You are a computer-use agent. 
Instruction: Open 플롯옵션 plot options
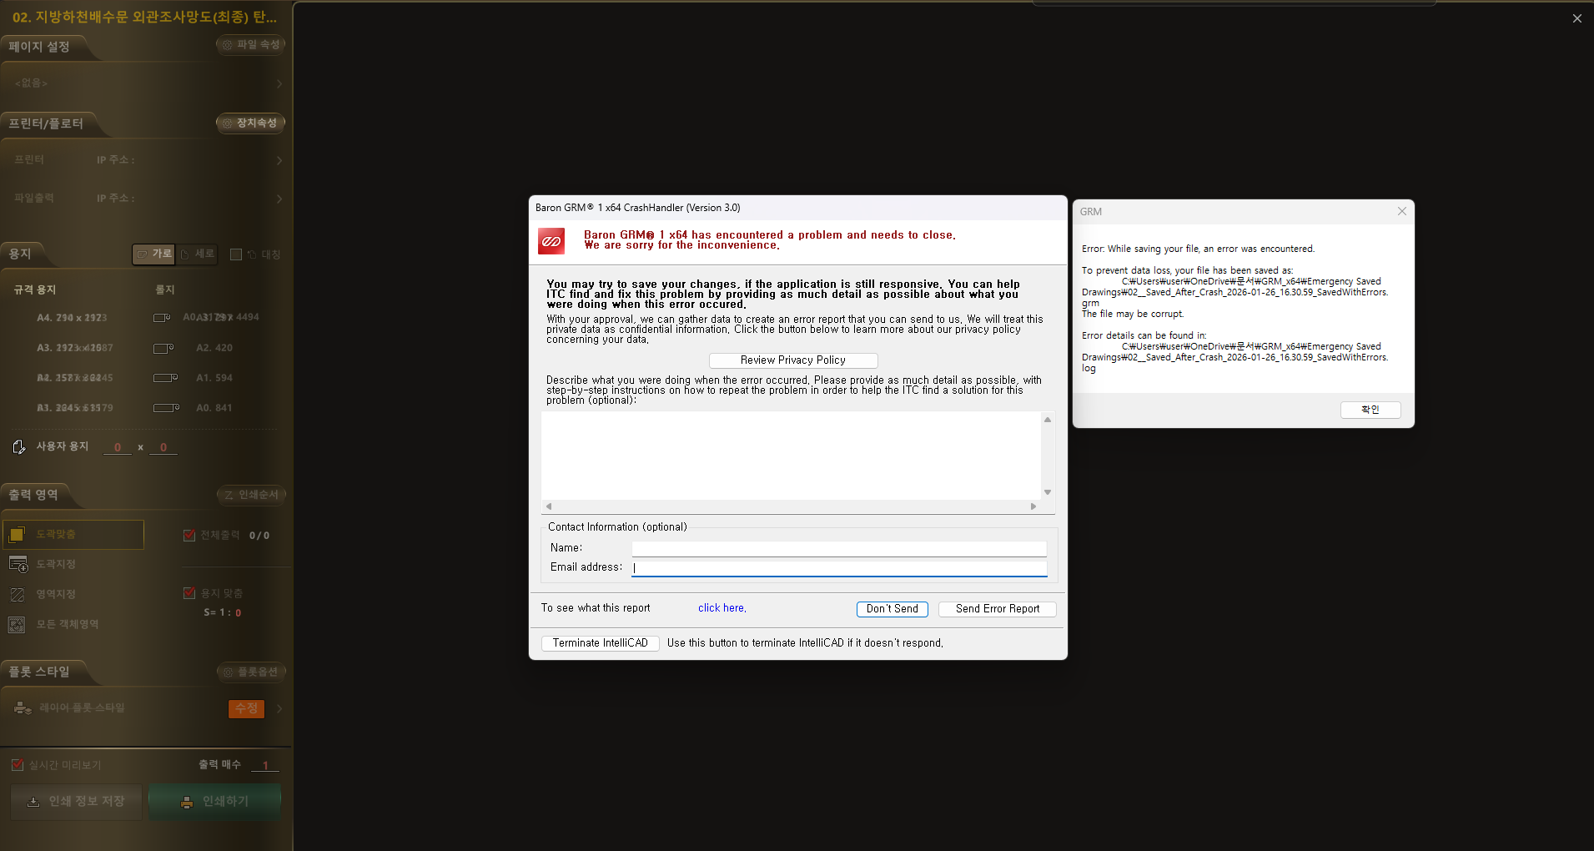tap(251, 672)
